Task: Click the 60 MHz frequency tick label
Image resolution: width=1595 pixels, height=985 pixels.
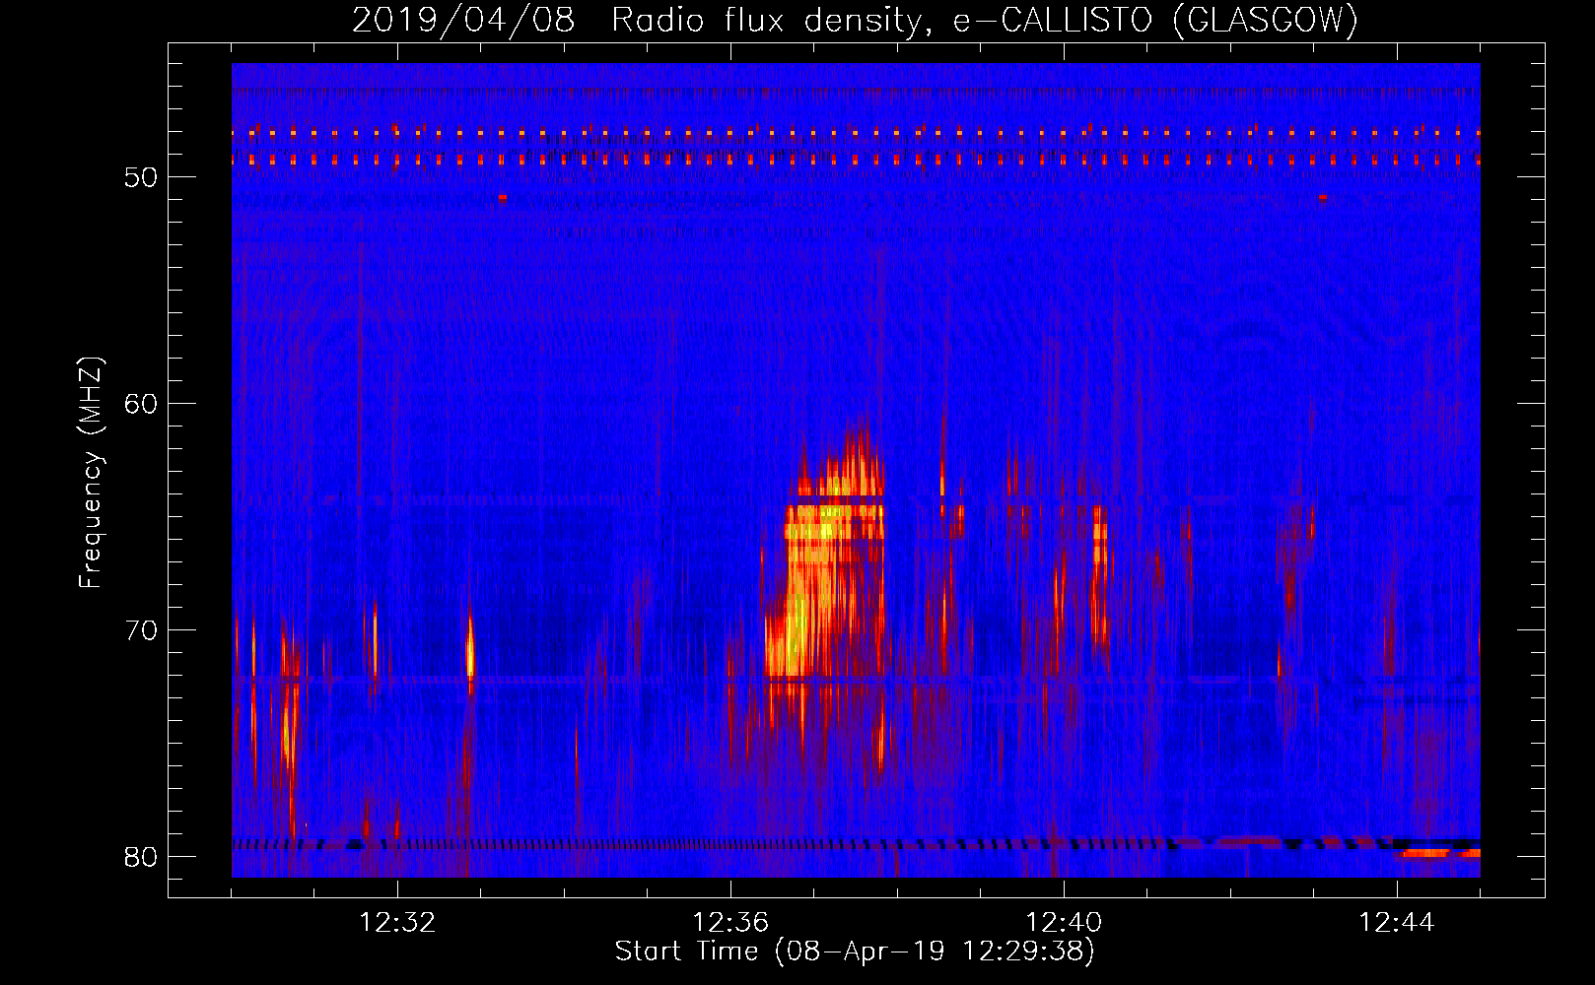Action: [141, 404]
